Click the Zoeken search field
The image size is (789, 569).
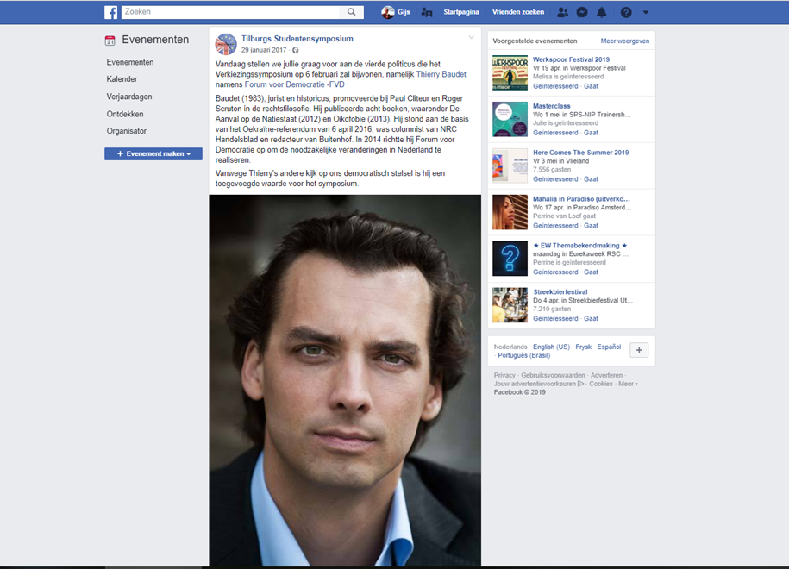coord(231,12)
